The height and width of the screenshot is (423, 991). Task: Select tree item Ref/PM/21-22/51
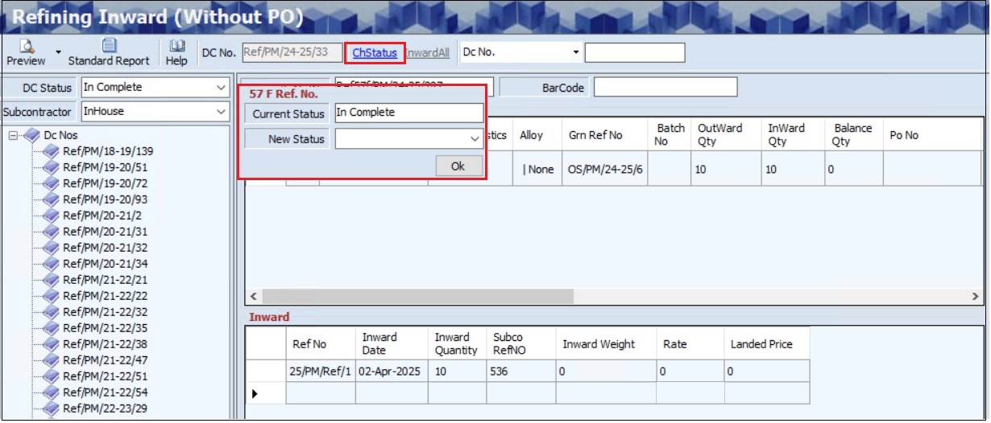[x=105, y=376]
